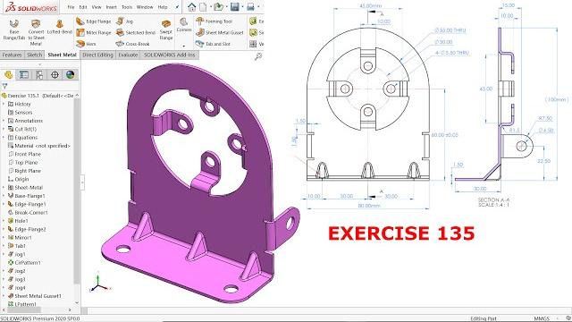This screenshot has height=322, width=572.
Task: Open the Open-file icon dropdown arrow
Action: click(226, 7)
